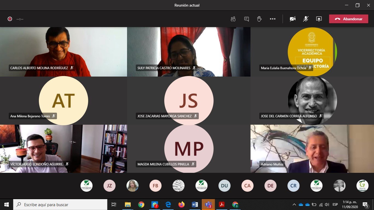This screenshot has width=374, height=210.
Task: Open Task View on the taskbar
Action: tap(114, 205)
